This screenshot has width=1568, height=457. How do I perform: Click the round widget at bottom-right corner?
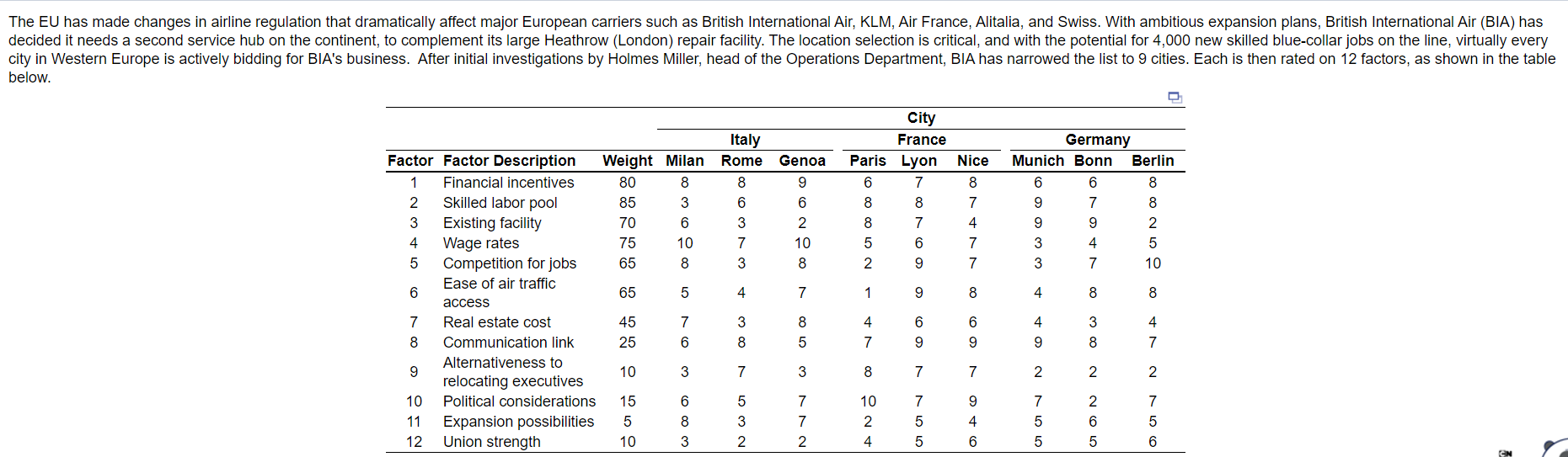tap(1555, 449)
